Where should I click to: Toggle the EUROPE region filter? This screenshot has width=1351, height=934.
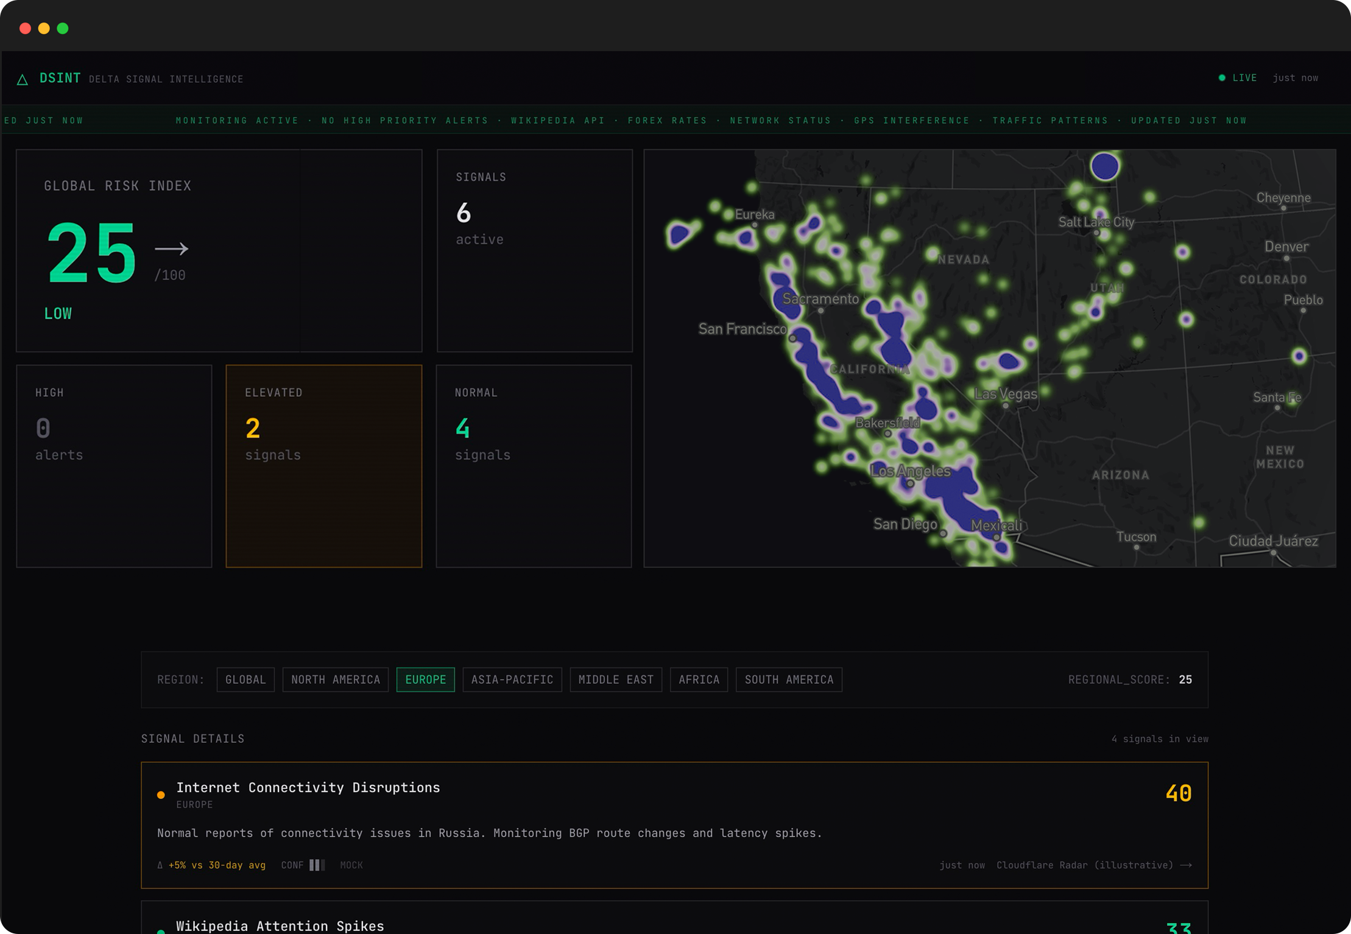point(425,679)
